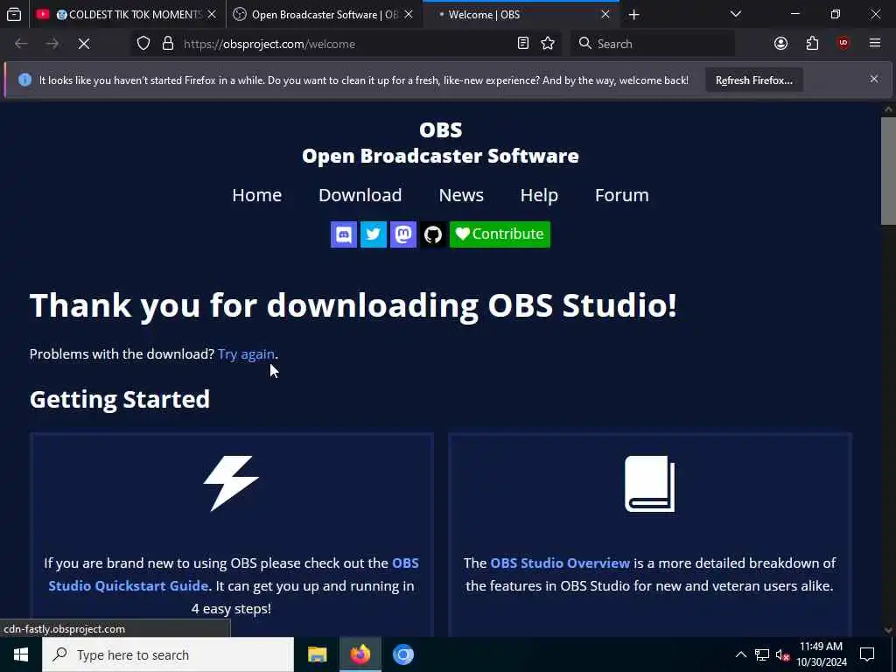Toggle reader view icon
This screenshot has height=672, width=896.
[523, 44]
